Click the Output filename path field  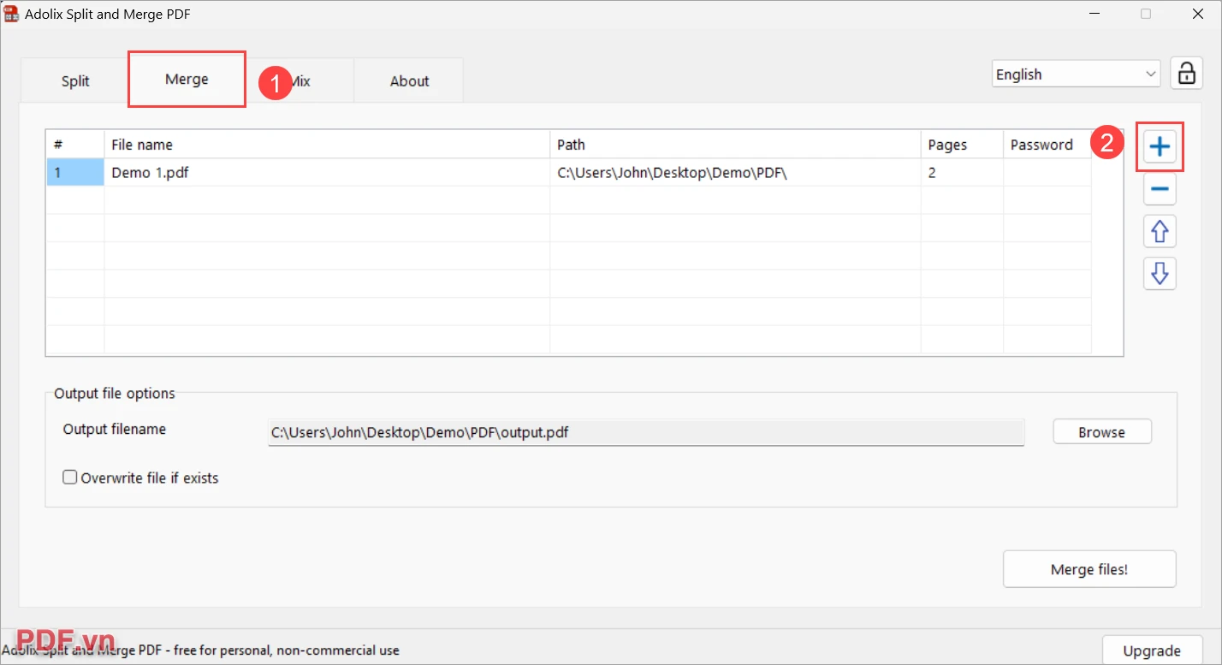coord(646,432)
